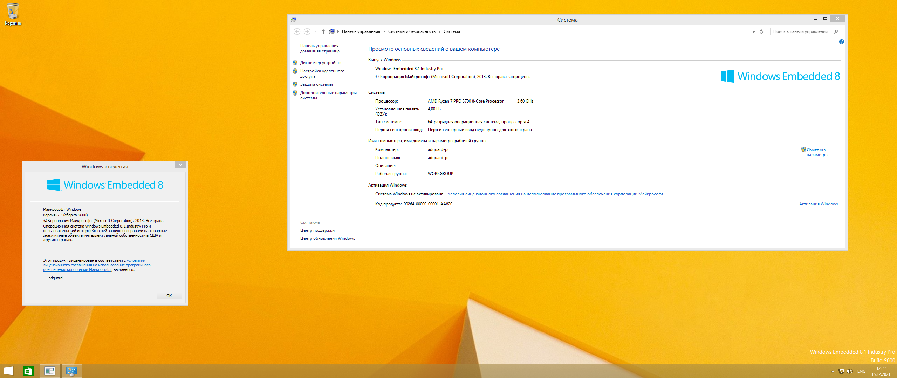Select Панель управления breadcrumb in address bar

click(x=361, y=31)
